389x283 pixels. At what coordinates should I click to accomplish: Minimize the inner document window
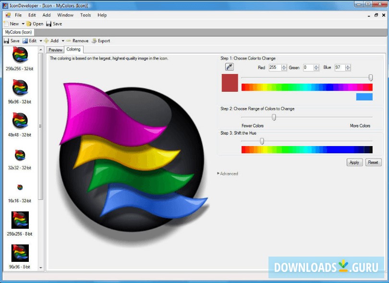pyautogui.click(x=369, y=15)
